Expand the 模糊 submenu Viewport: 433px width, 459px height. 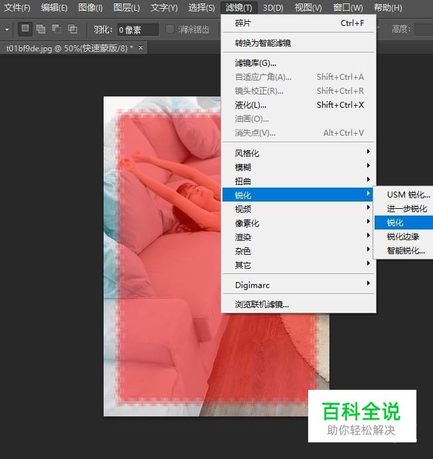click(298, 167)
